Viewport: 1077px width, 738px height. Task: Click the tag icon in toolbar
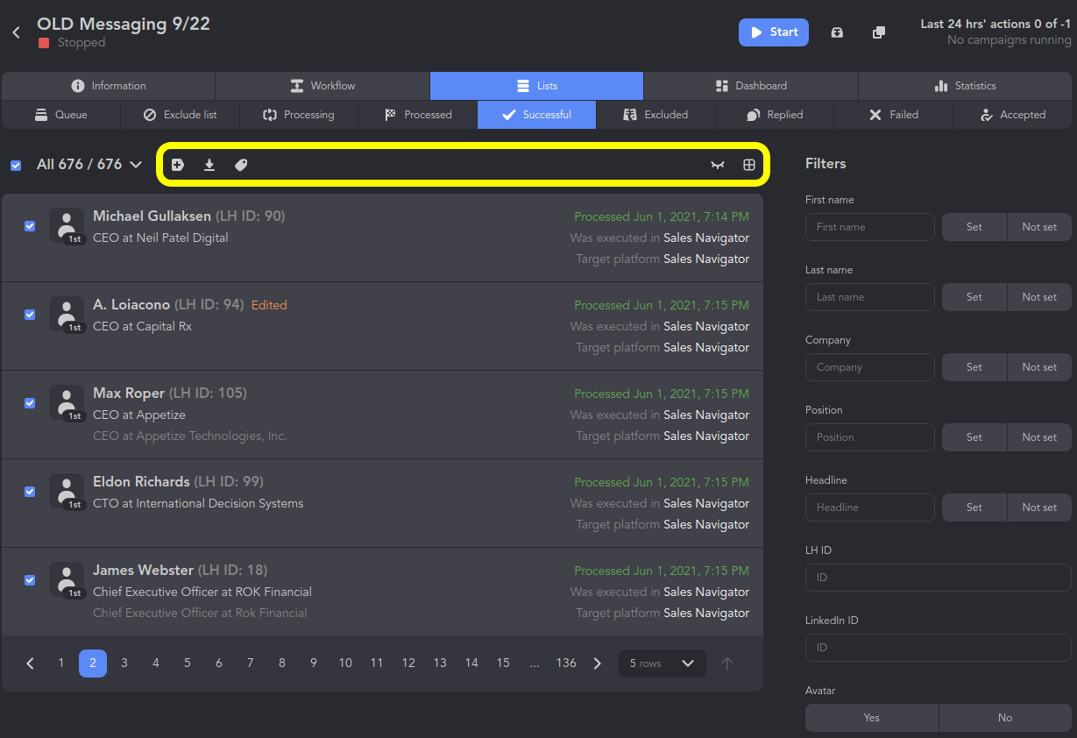coord(241,165)
